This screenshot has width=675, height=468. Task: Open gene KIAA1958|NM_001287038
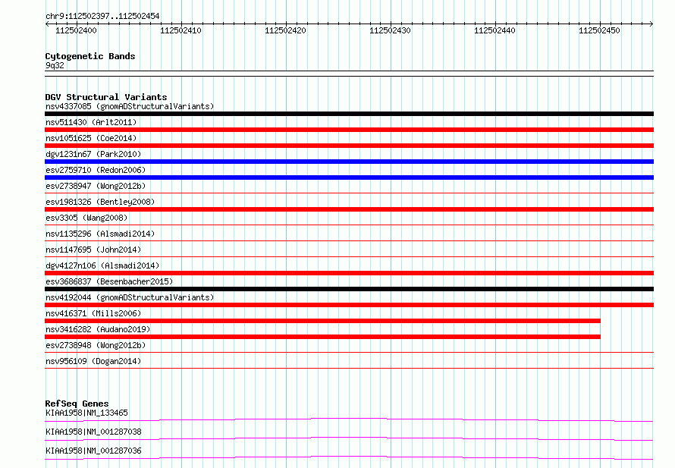pyautogui.click(x=93, y=432)
